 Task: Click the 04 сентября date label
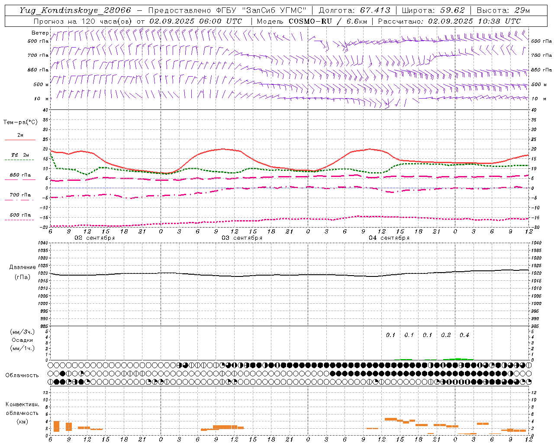coord(389,238)
